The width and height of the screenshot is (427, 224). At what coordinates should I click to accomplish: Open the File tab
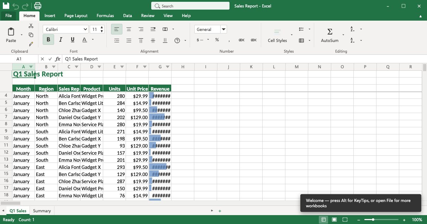(x=9, y=16)
